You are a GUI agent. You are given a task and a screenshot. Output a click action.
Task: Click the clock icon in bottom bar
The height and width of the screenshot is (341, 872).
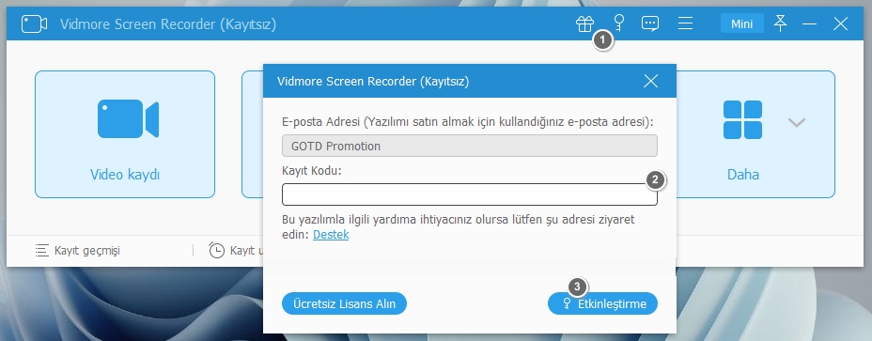tap(216, 250)
